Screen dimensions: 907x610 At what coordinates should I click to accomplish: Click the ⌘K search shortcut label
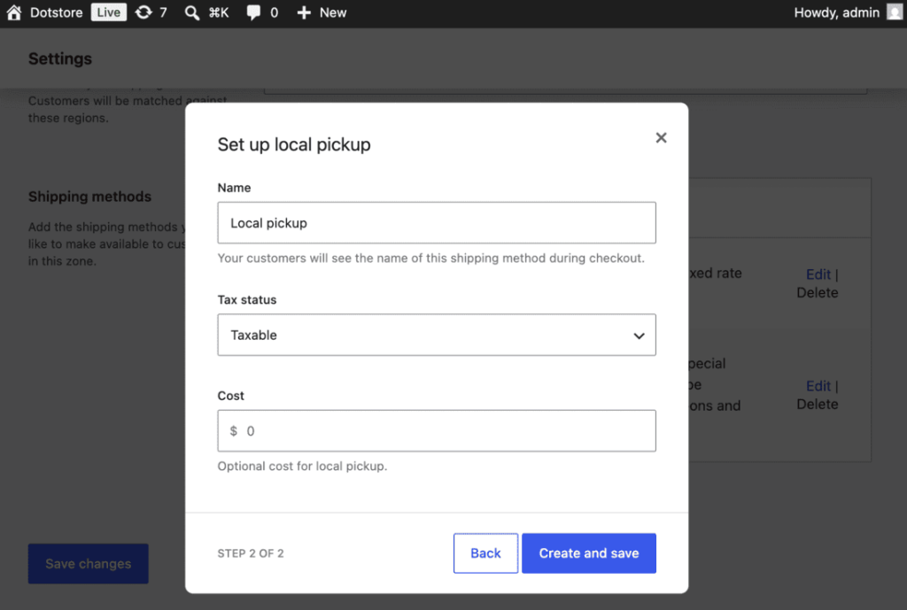click(219, 12)
